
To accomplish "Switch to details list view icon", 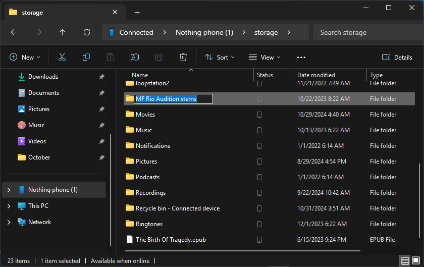I will 405,261.
